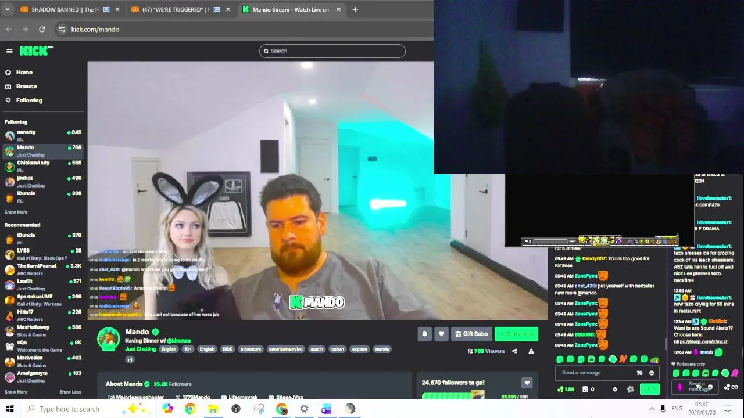Open Chrome from the taskbar
744x418 pixels.
[x=190, y=409]
